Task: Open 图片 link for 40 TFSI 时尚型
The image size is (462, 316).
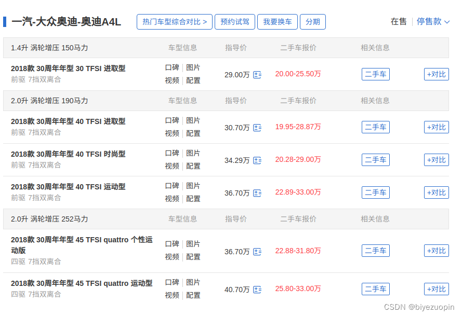Action: 193,153
